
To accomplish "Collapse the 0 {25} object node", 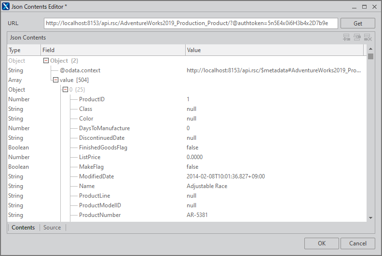I will point(65,90).
